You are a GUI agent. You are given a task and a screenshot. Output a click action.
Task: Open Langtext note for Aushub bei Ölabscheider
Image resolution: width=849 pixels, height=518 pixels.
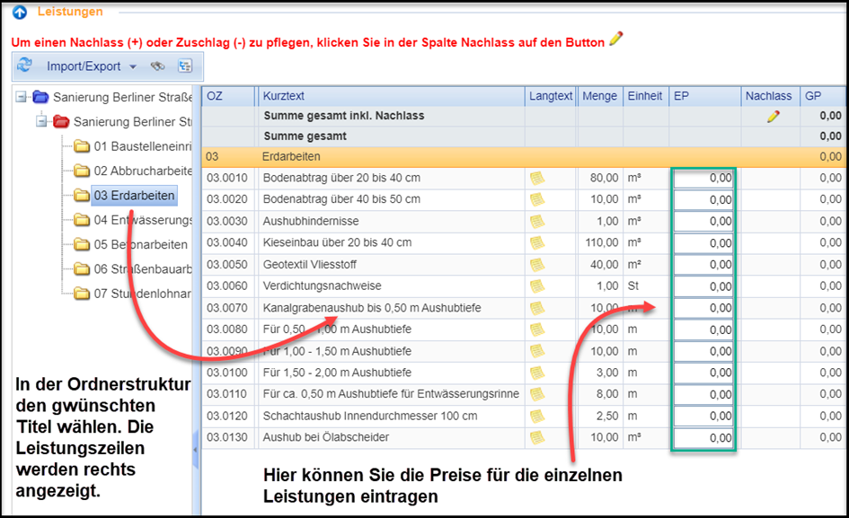pyautogui.click(x=537, y=437)
